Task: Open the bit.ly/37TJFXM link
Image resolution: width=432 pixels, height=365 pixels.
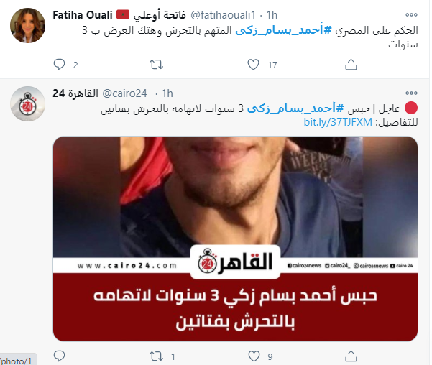Action: click(338, 122)
